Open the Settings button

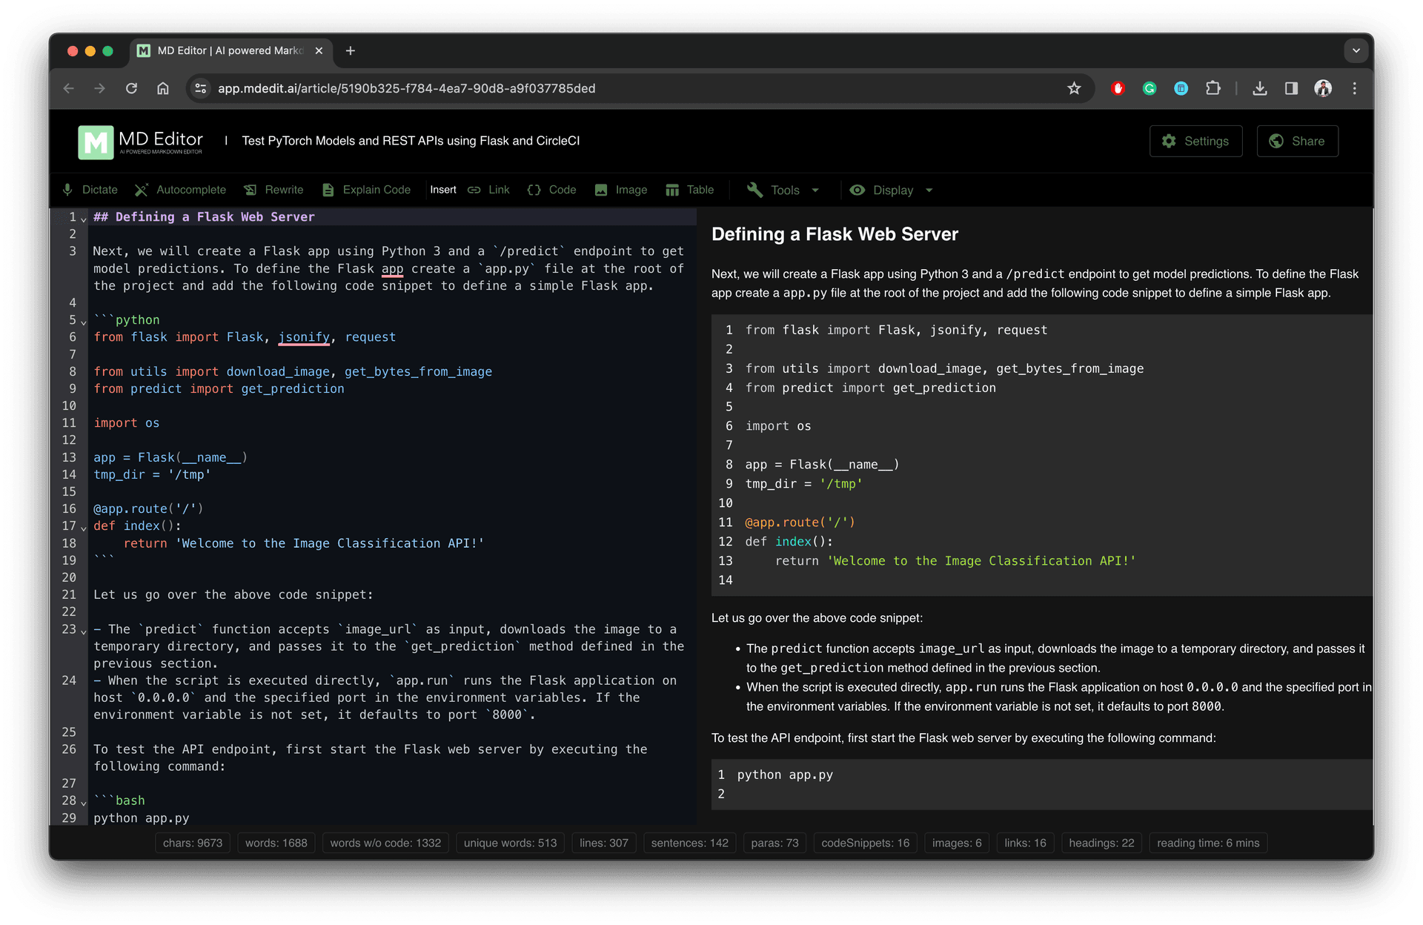(x=1195, y=141)
